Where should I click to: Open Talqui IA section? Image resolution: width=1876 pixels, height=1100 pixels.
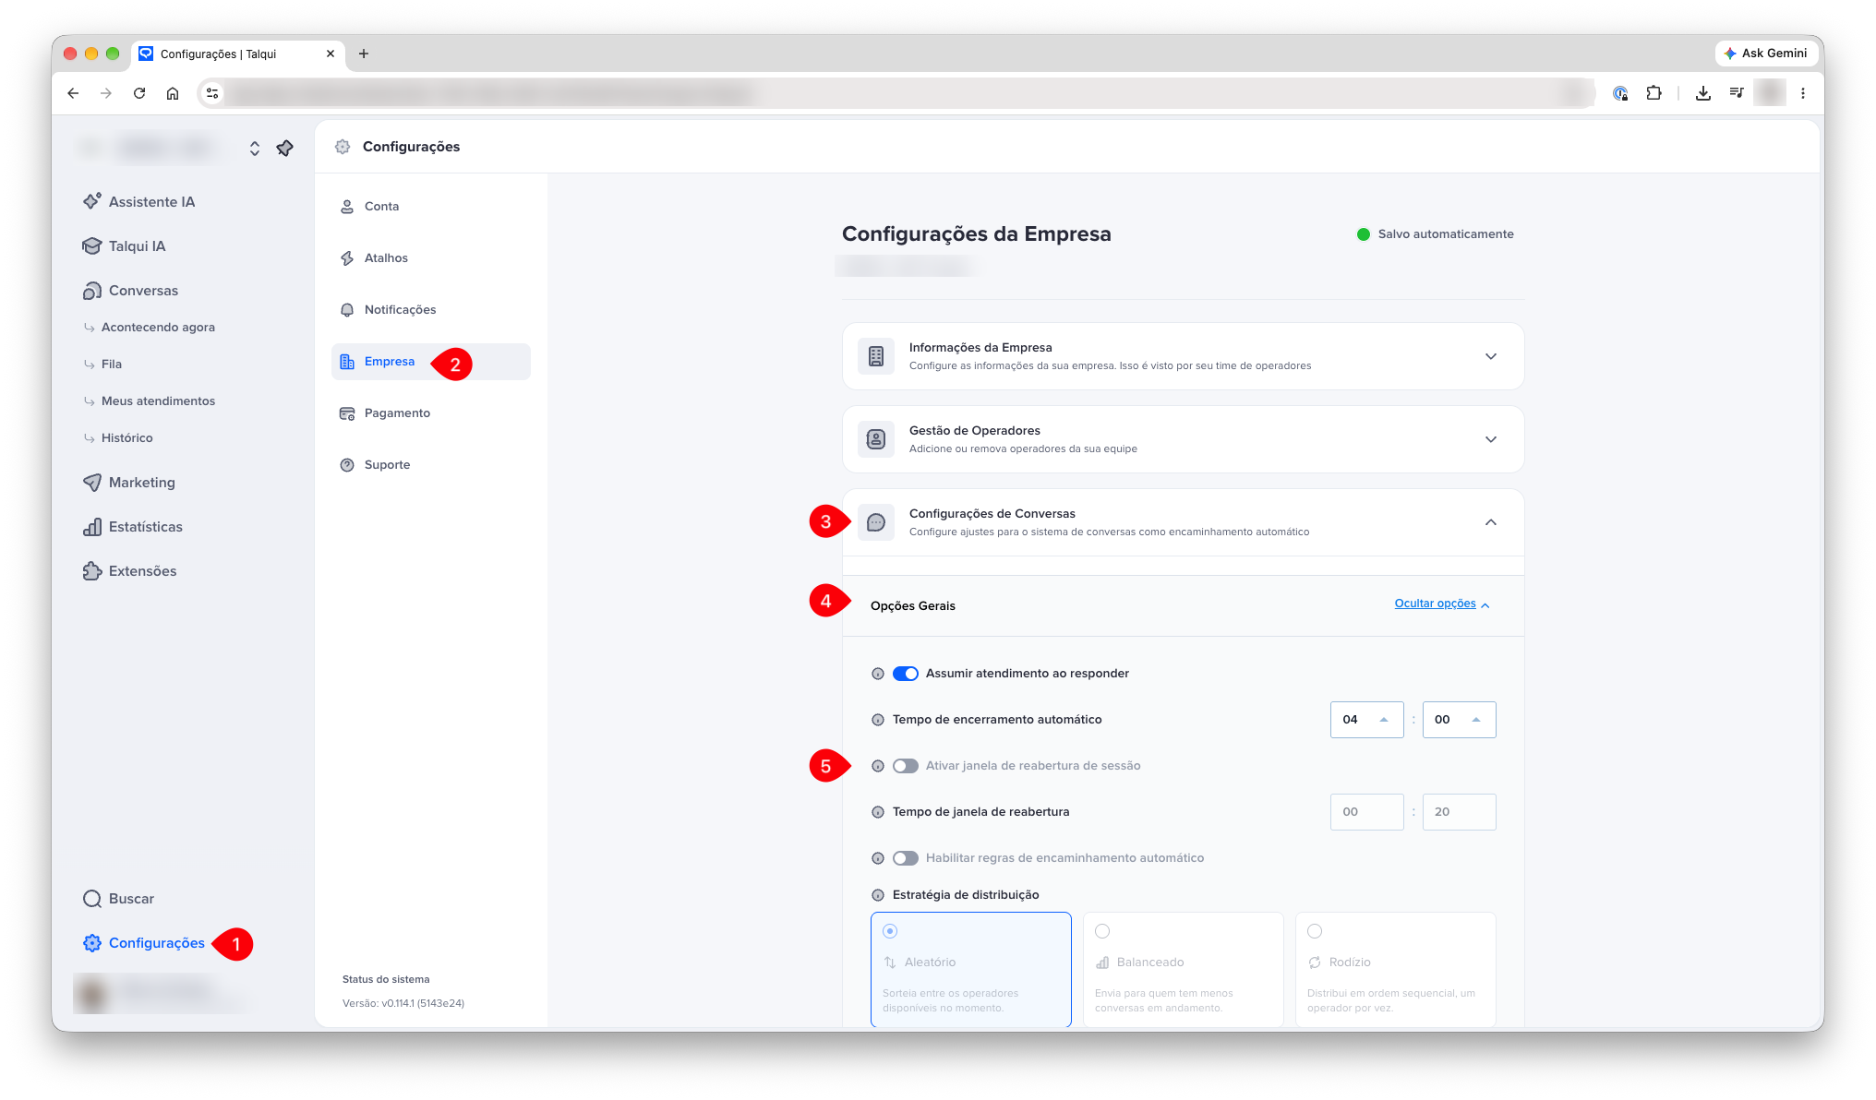click(x=124, y=245)
